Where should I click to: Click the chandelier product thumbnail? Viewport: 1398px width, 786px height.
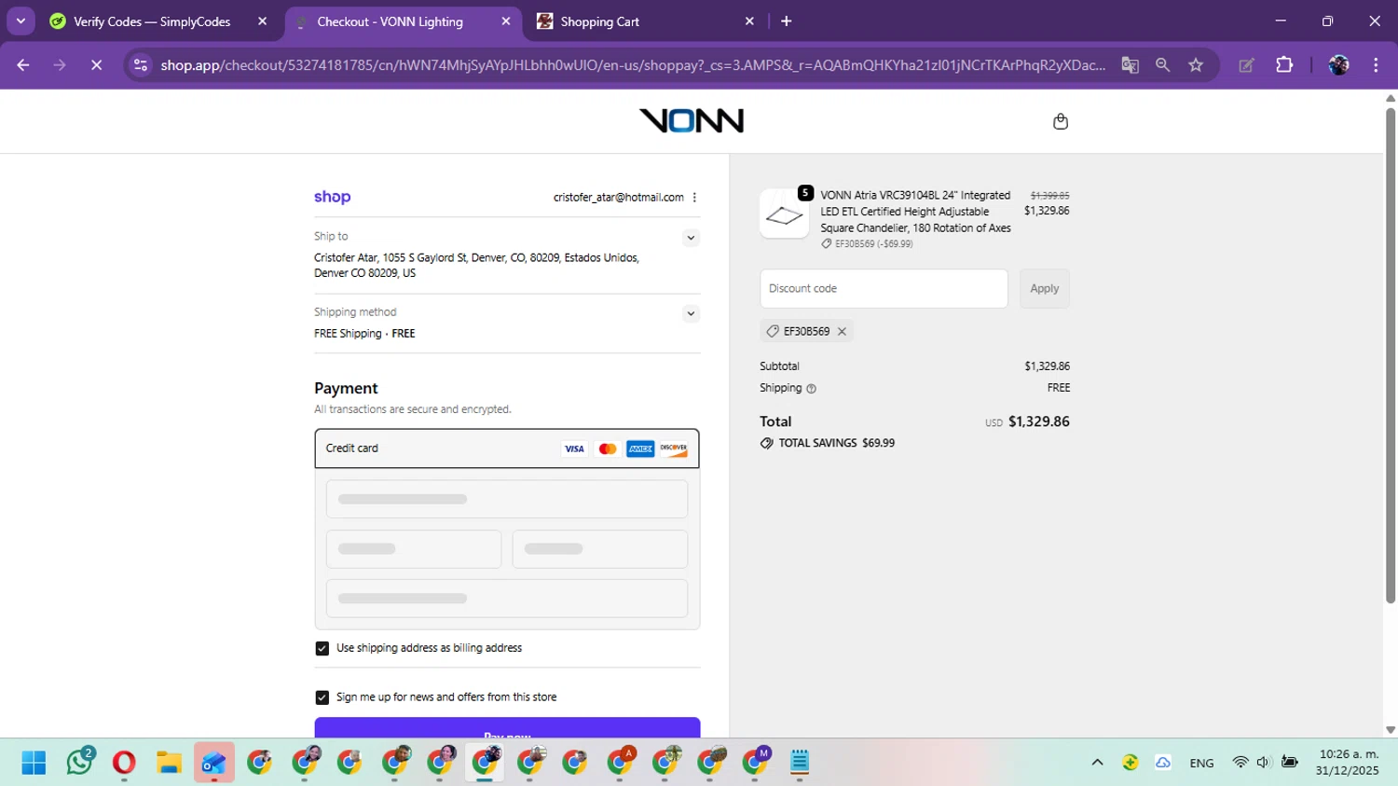click(784, 214)
